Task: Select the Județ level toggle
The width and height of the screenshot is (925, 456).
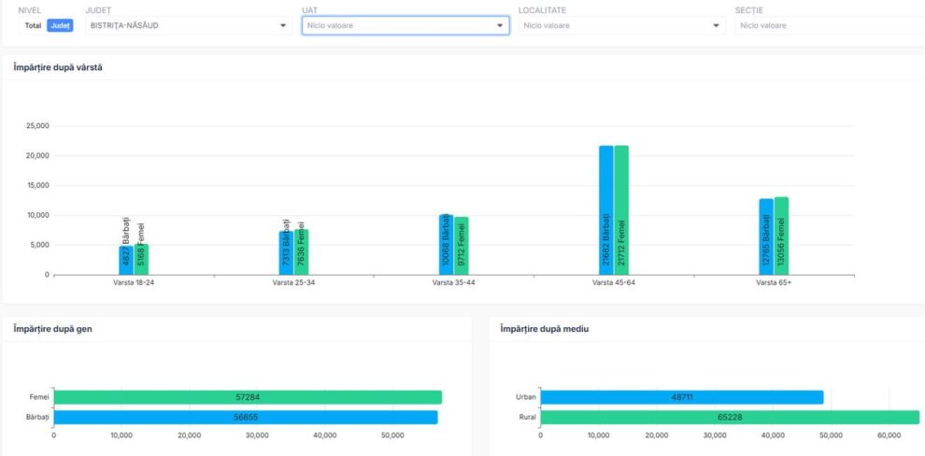Action: 60,25
